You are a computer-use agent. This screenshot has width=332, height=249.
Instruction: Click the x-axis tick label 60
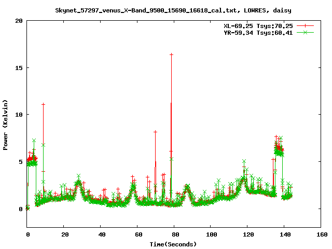[139, 234]
